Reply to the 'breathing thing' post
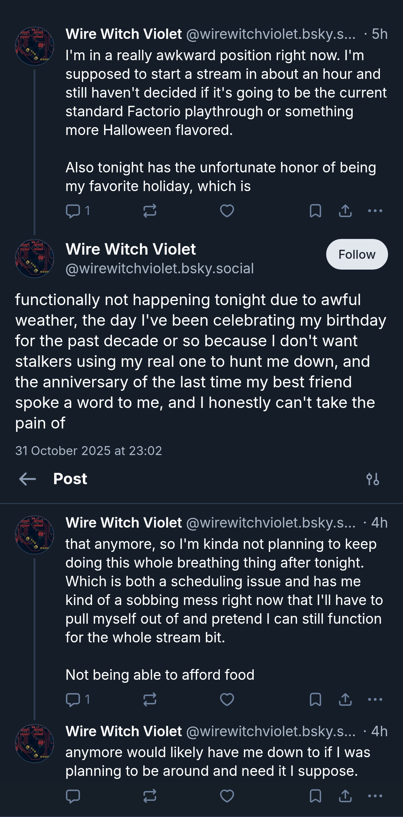403x817 pixels. (77, 699)
